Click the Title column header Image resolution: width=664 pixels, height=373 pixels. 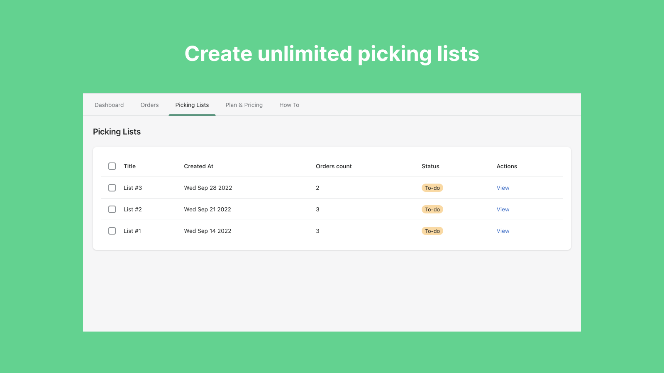[x=129, y=166]
